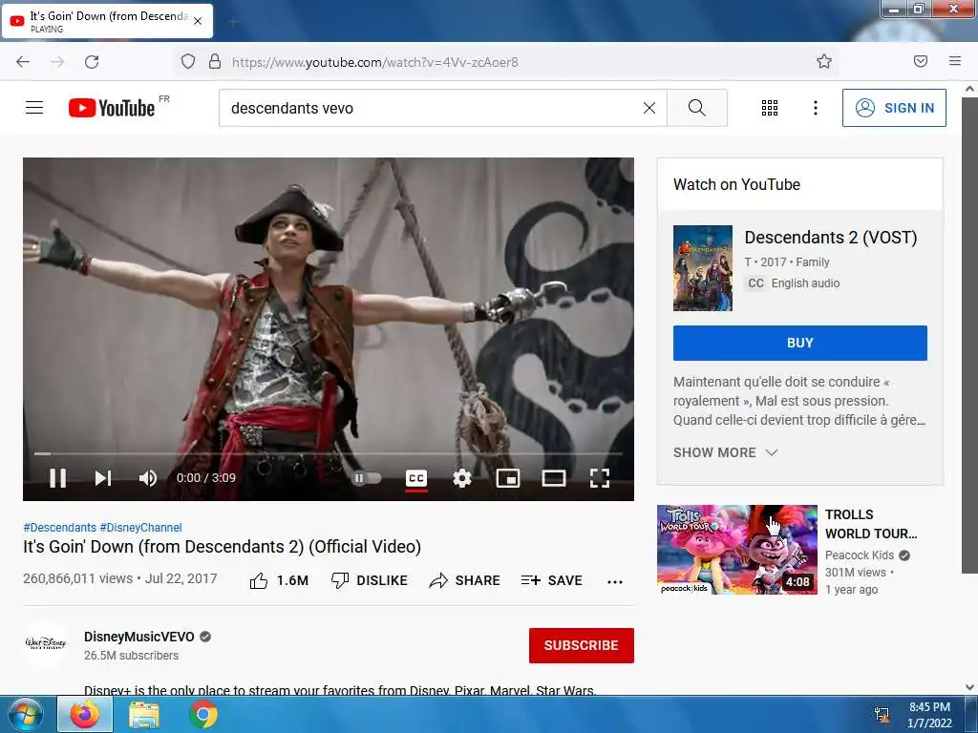Open the #Descendants hashtag
The image size is (978, 733).
[60, 527]
